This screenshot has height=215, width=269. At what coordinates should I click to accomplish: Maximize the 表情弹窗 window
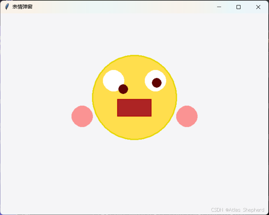[x=239, y=7]
